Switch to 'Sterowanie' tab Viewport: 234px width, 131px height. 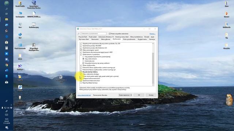pos(95,39)
